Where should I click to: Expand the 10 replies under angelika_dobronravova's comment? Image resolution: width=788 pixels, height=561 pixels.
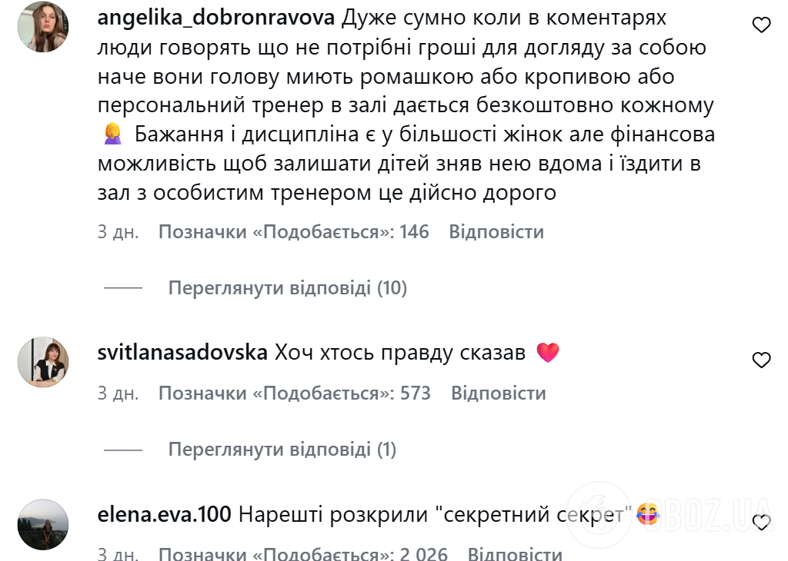289,287
